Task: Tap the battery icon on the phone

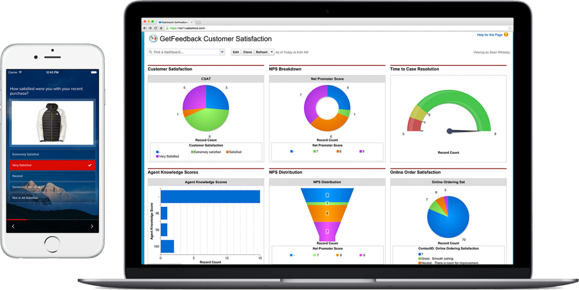Action: (93, 72)
